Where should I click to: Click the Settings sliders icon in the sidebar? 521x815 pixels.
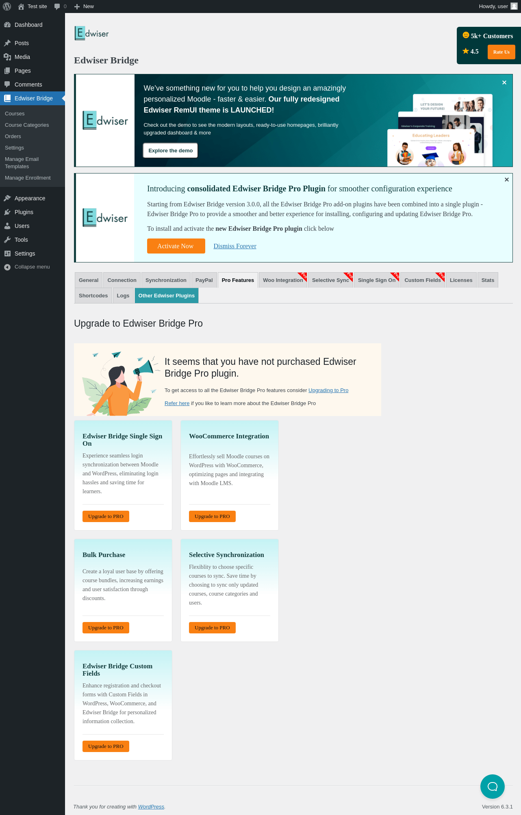pyautogui.click(x=7, y=254)
